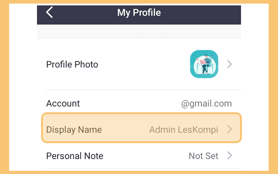This screenshot has height=174, width=278.
Task: Select the Display Name label
Action: [x=74, y=130]
